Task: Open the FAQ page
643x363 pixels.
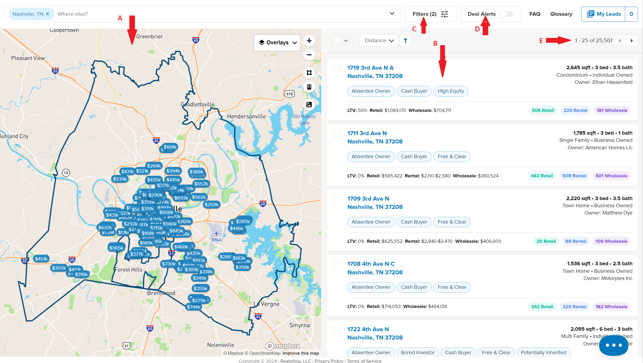Action: pyautogui.click(x=534, y=14)
